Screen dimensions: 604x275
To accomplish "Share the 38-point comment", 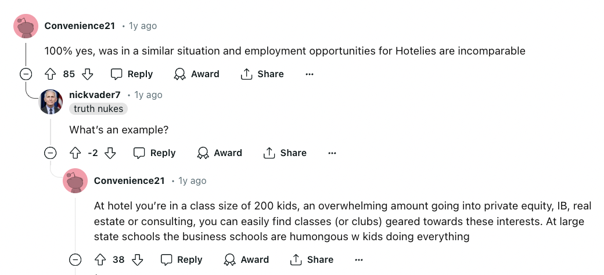I will tap(312, 260).
